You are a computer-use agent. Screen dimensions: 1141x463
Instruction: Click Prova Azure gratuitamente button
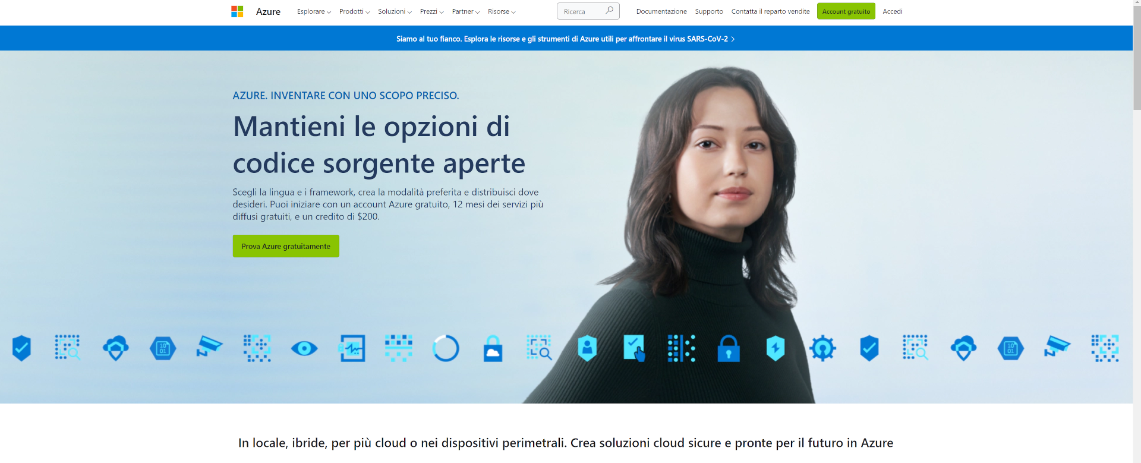pos(286,246)
